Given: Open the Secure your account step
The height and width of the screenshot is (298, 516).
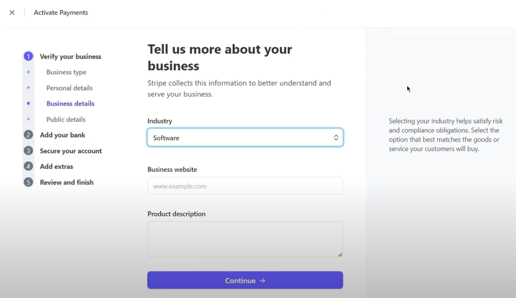Looking at the screenshot, I should point(71,151).
